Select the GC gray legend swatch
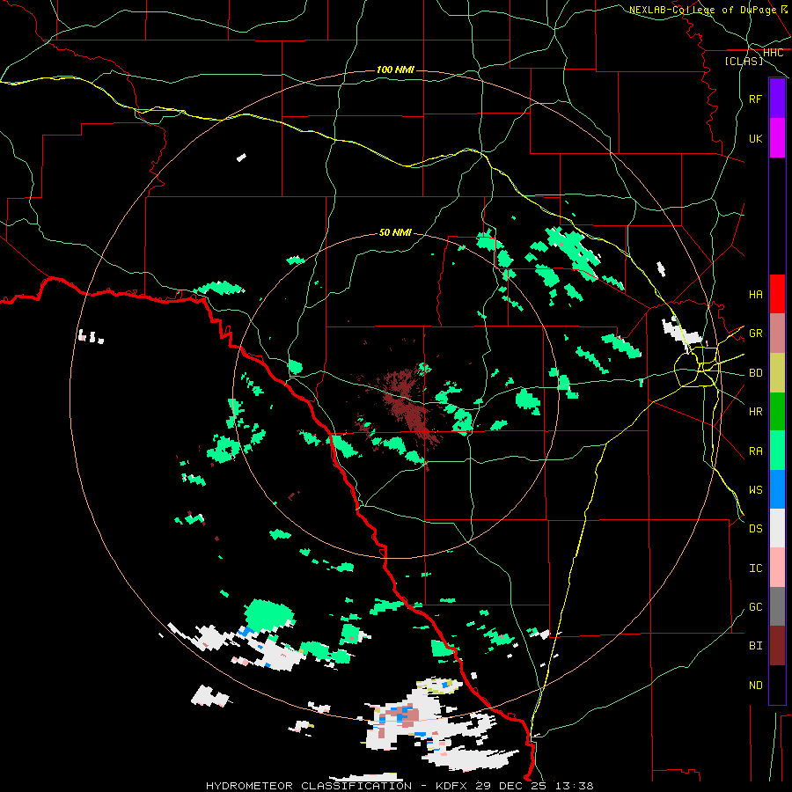The image size is (792, 792). (x=777, y=606)
